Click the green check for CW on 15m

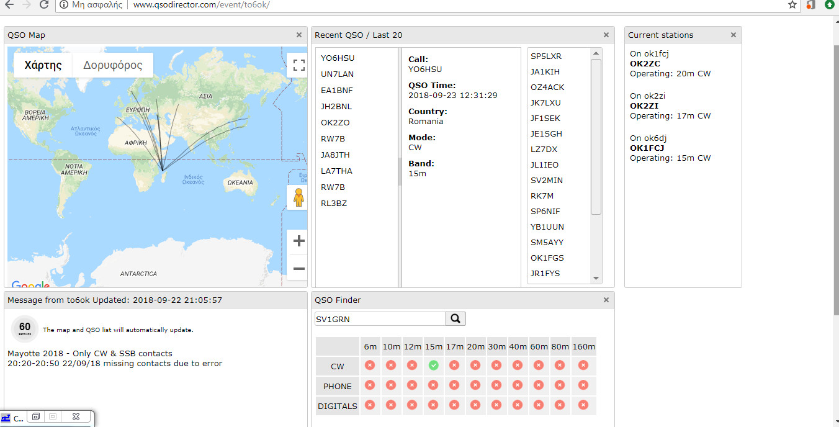click(433, 366)
